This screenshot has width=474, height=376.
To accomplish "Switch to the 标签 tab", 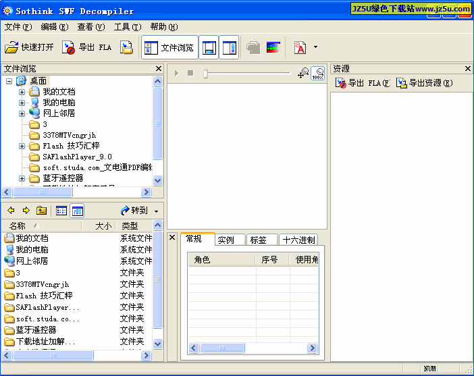I will pyautogui.click(x=262, y=240).
